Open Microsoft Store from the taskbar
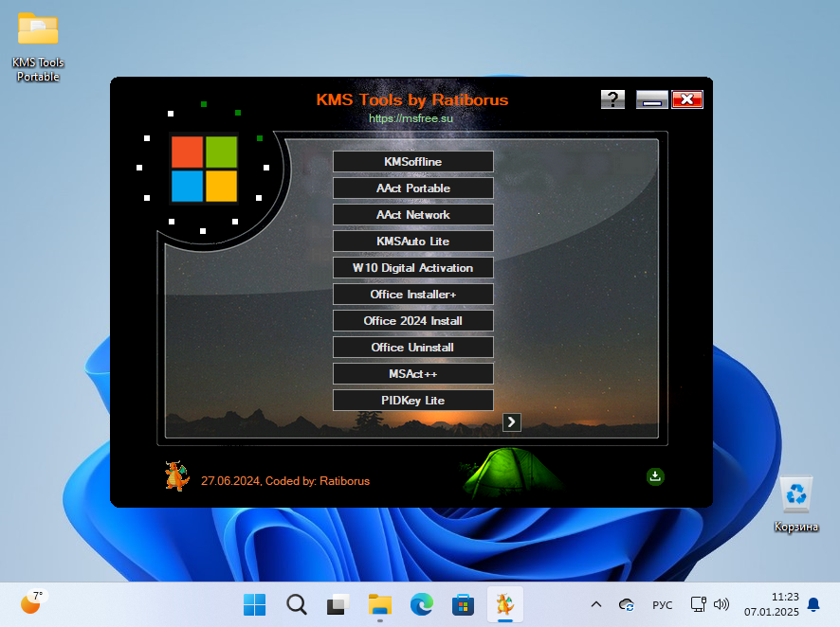 tap(463, 604)
